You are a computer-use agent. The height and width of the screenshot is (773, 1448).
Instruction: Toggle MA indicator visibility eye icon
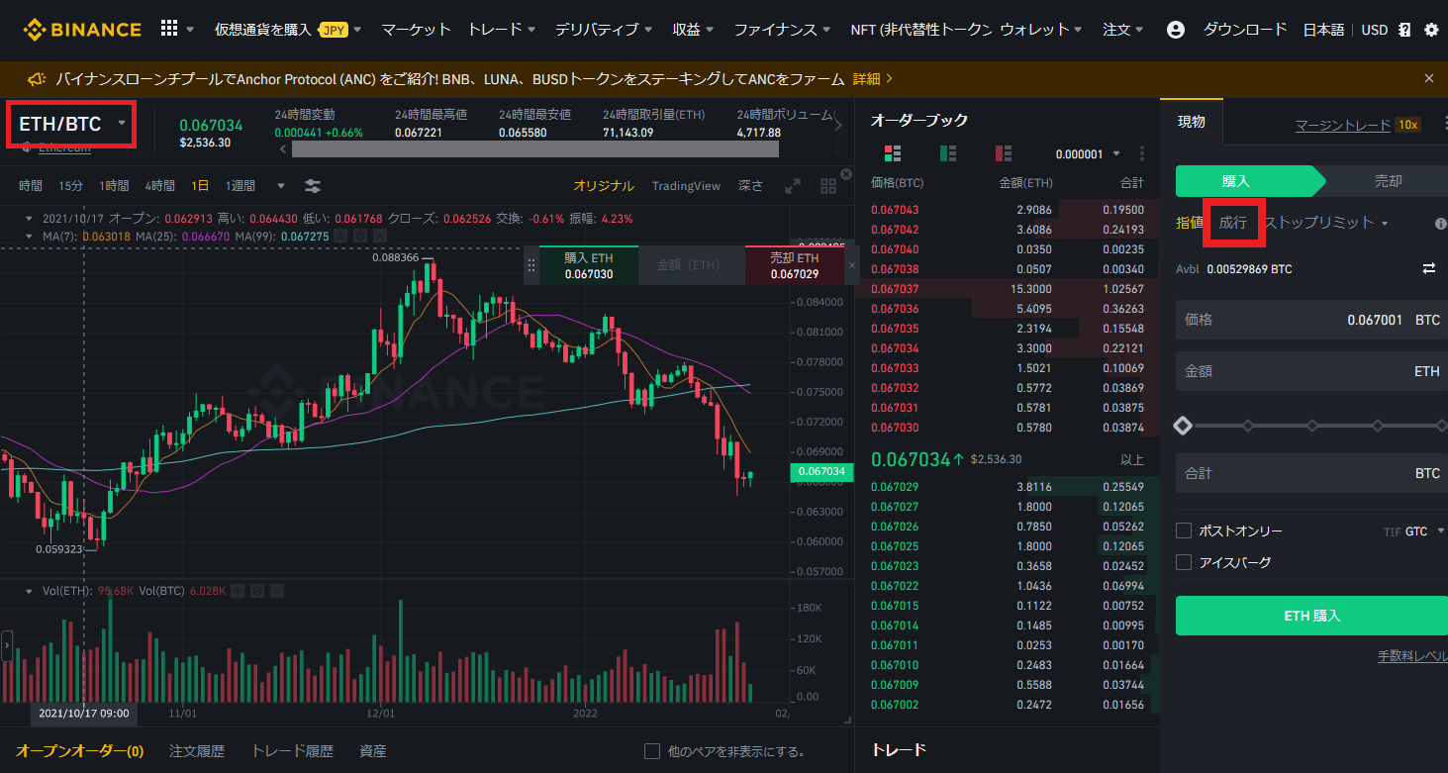340,237
